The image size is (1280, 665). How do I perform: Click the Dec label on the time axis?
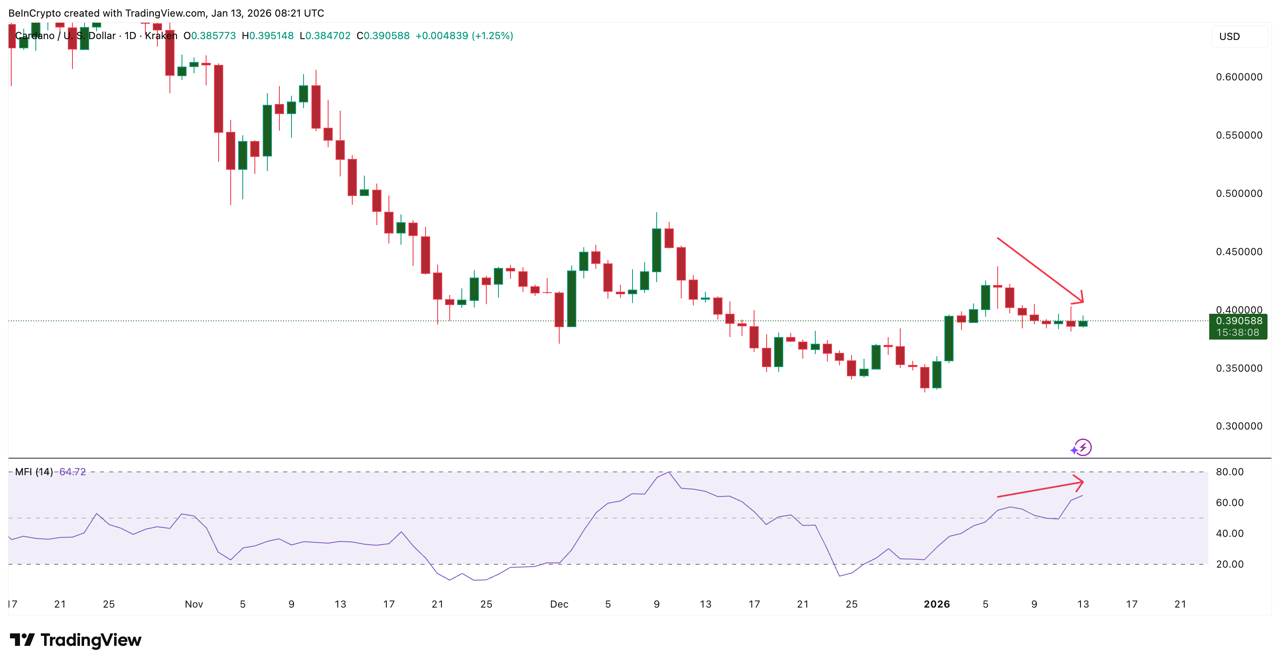(560, 604)
